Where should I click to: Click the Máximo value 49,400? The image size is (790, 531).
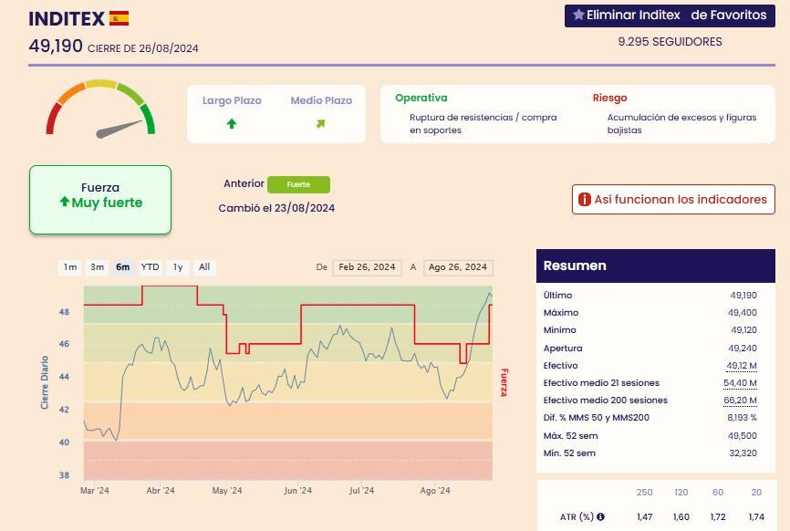743,313
